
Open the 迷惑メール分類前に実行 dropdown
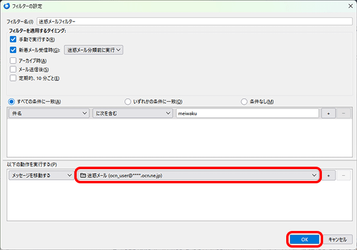coord(93,50)
